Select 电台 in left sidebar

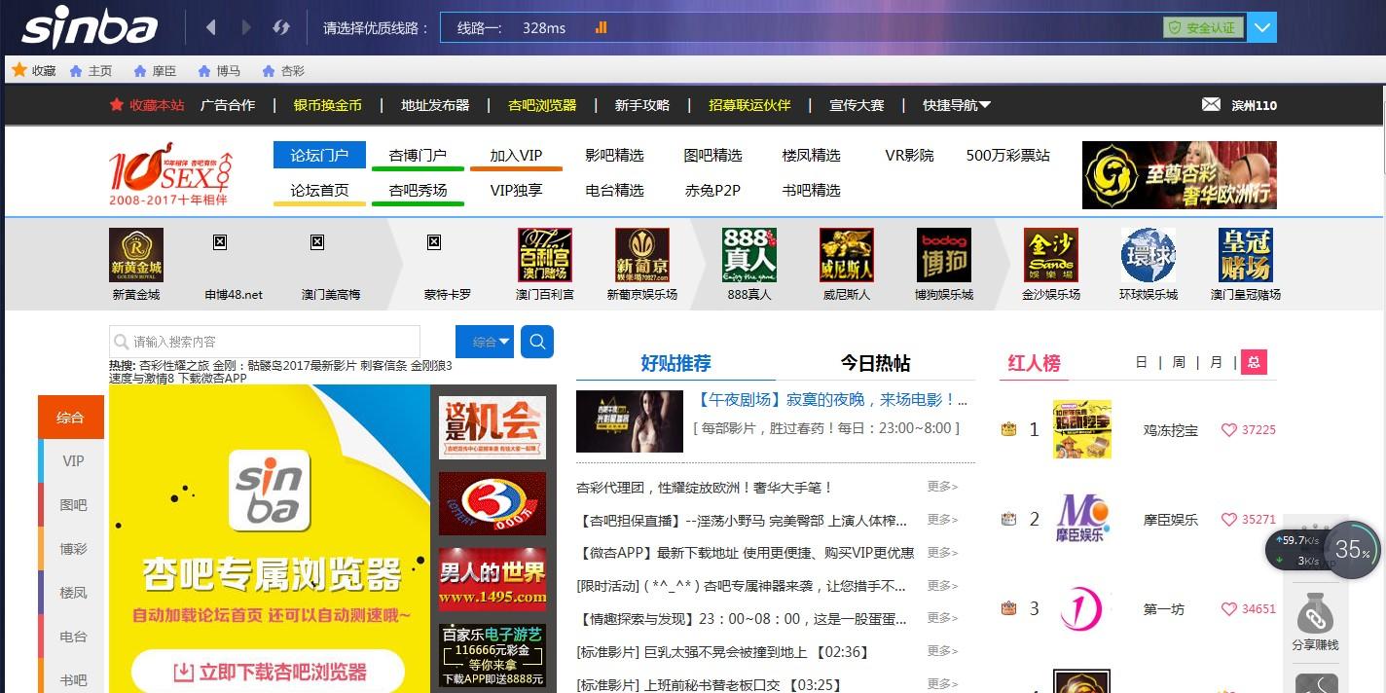(x=73, y=637)
